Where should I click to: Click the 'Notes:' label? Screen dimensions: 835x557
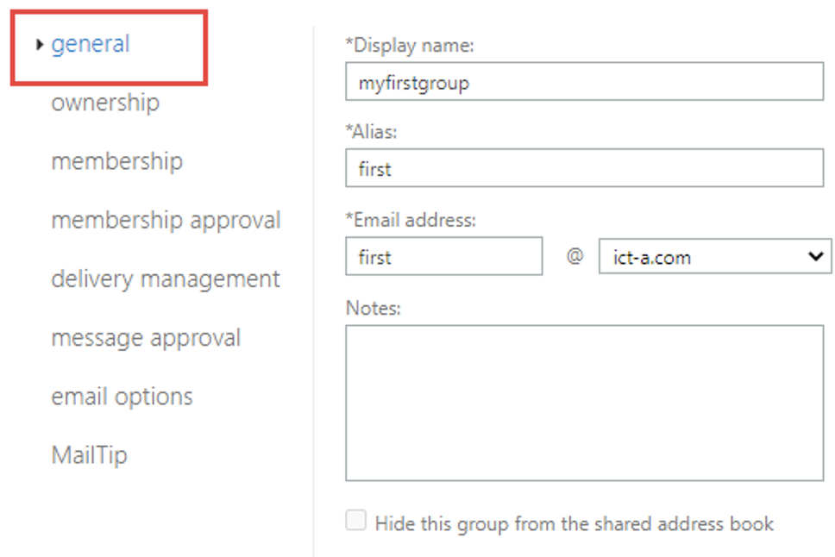click(x=373, y=307)
